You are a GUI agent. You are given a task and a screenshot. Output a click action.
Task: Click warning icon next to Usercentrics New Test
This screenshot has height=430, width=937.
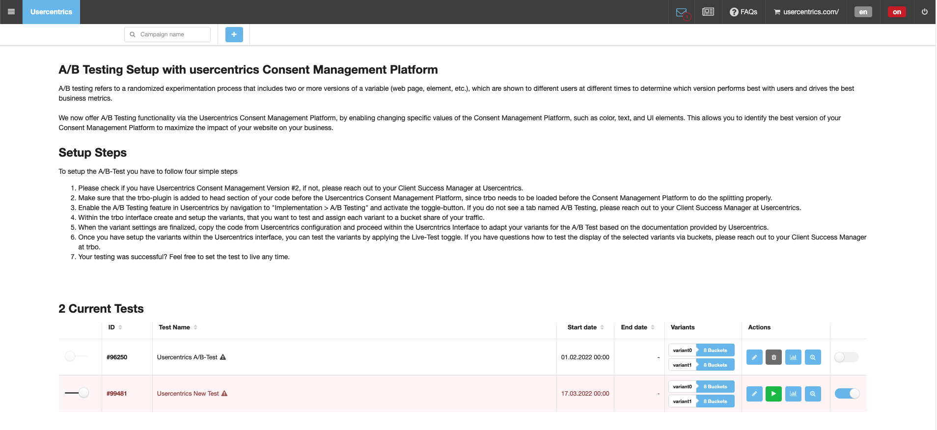coord(224,393)
